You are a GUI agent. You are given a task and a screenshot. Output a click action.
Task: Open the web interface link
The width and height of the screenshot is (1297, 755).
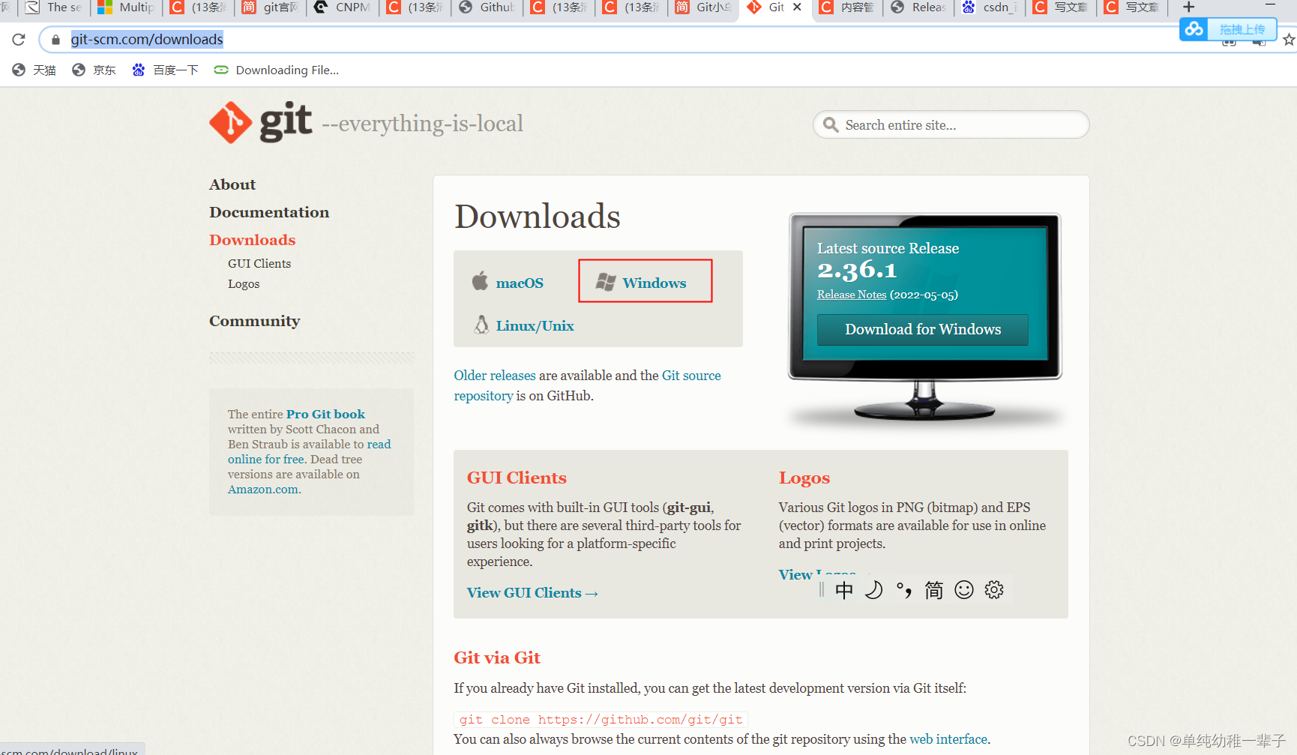[x=948, y=739]
